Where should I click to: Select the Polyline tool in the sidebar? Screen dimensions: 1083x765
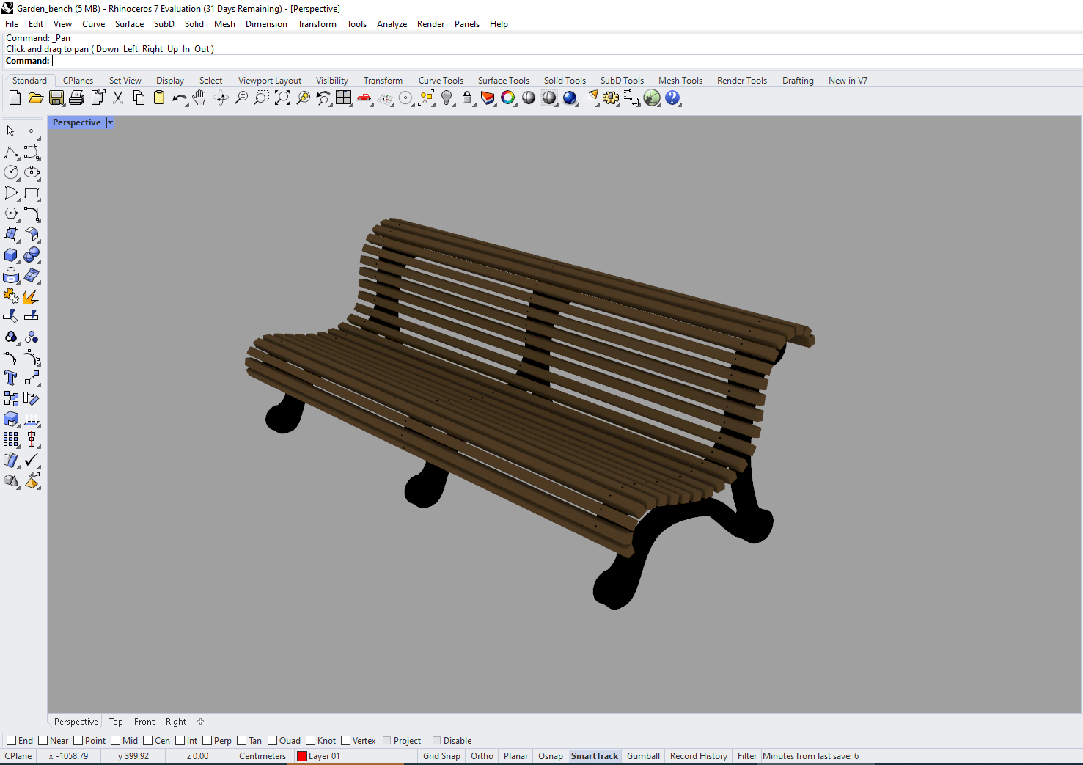(x=12, y=152)
